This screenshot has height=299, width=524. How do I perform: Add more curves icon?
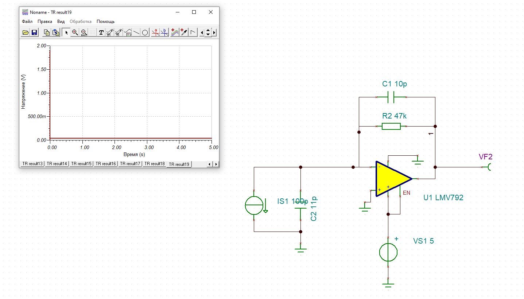175,32
